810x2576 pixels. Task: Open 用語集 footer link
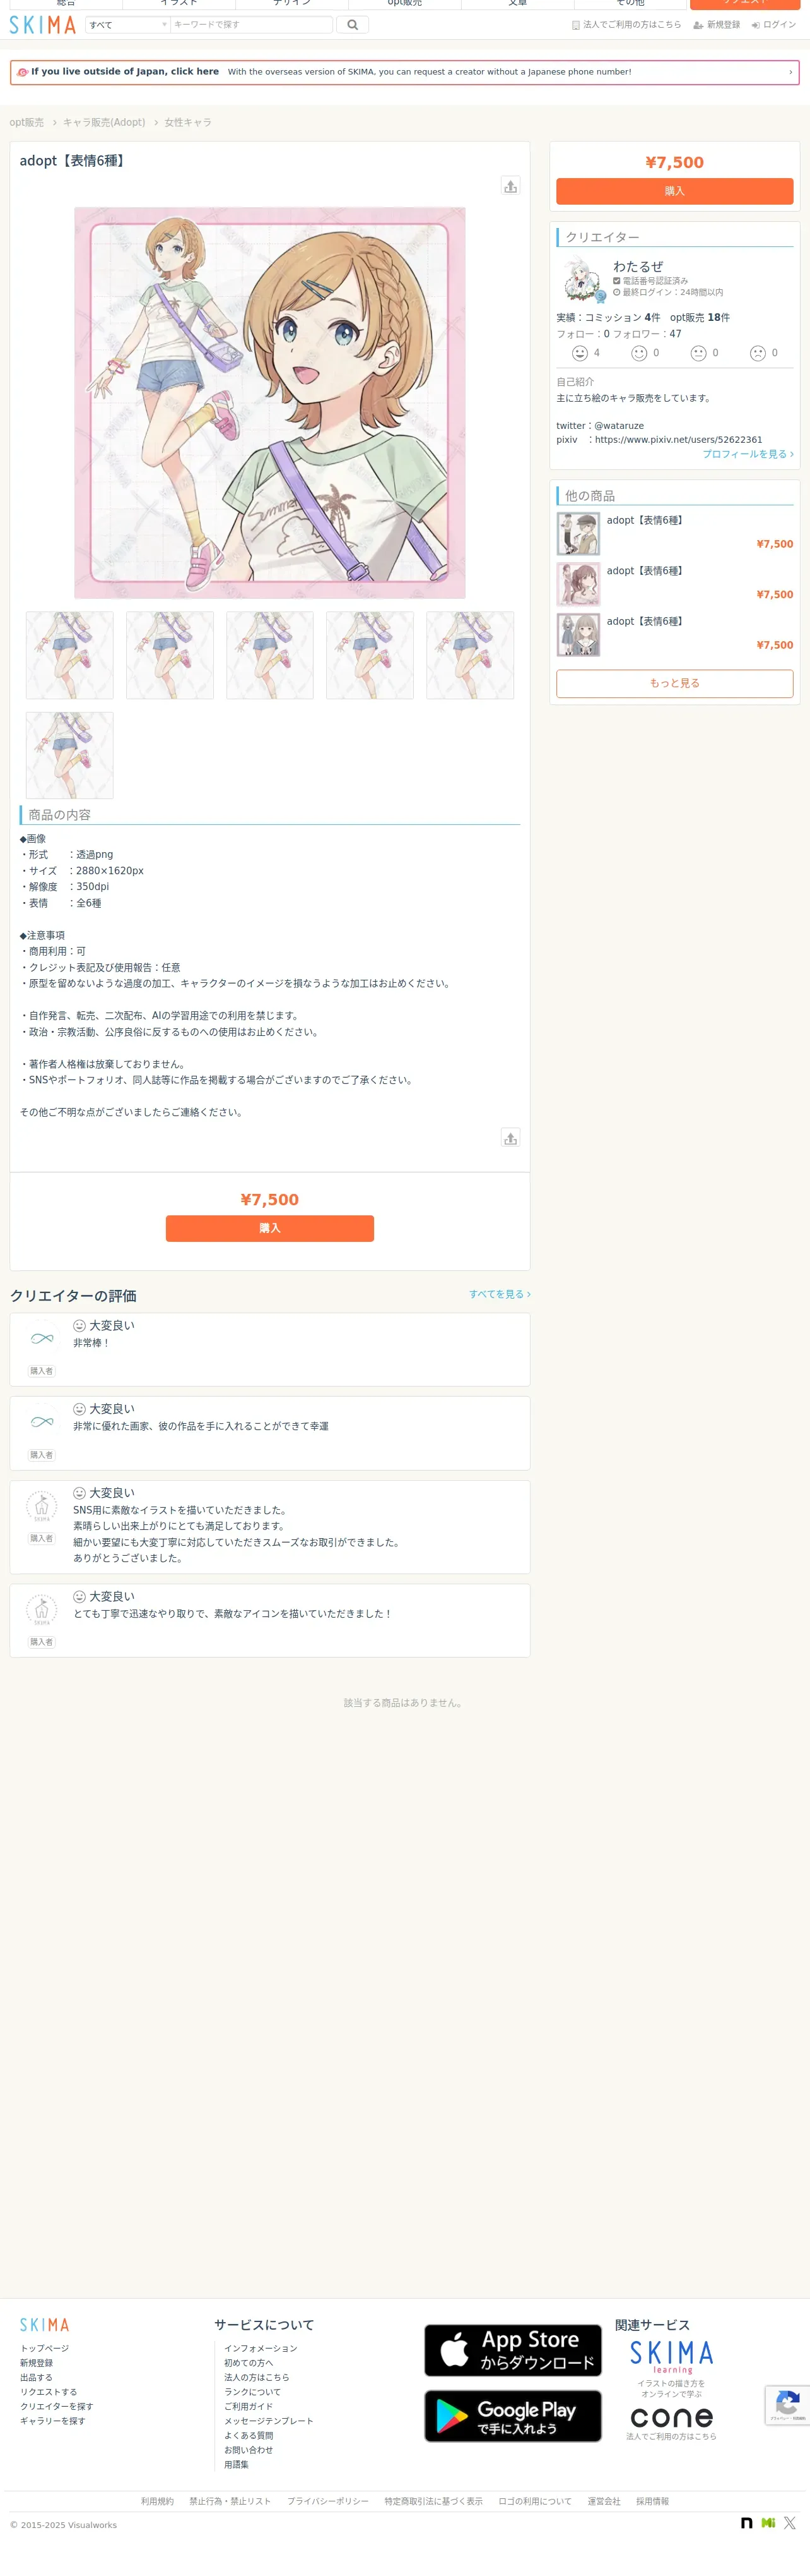pyautogui.click(x=237, y=2464)
